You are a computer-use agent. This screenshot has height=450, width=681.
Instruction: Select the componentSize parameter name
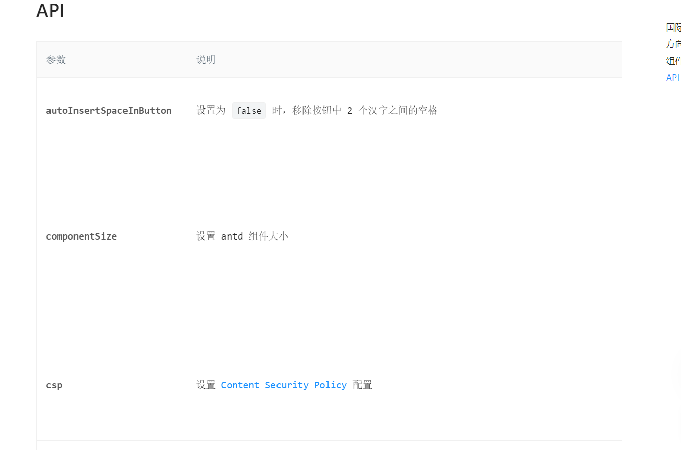coord(81,236)
